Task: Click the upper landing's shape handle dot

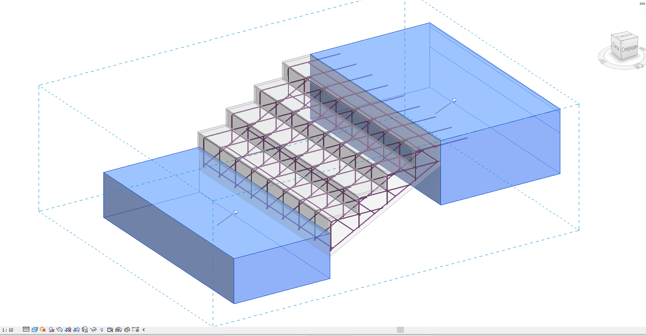Action: point(454,100)
